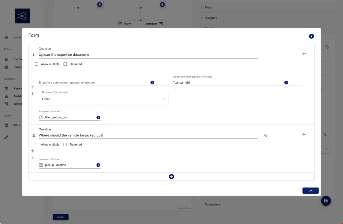
Task: Toggle Required checkbox for question 2
Action: (65, 144)
